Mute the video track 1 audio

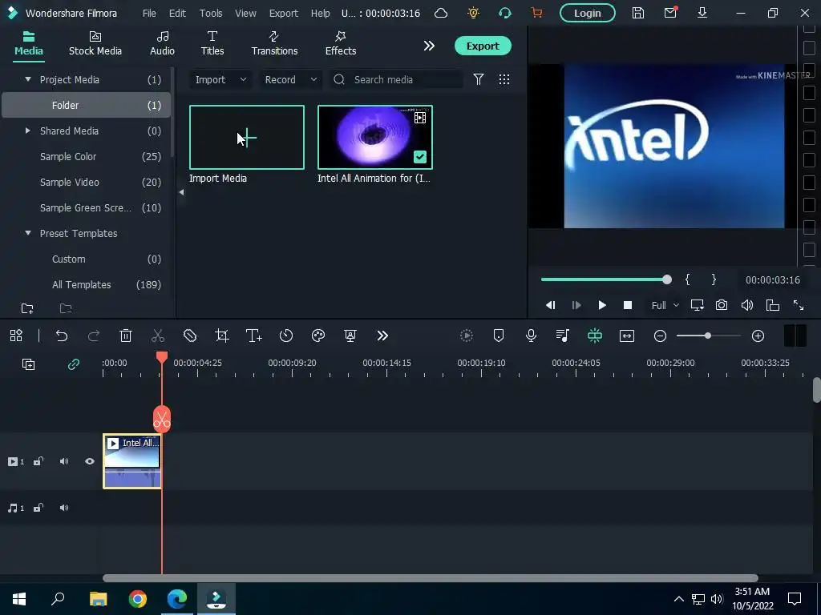coord(64,462)
